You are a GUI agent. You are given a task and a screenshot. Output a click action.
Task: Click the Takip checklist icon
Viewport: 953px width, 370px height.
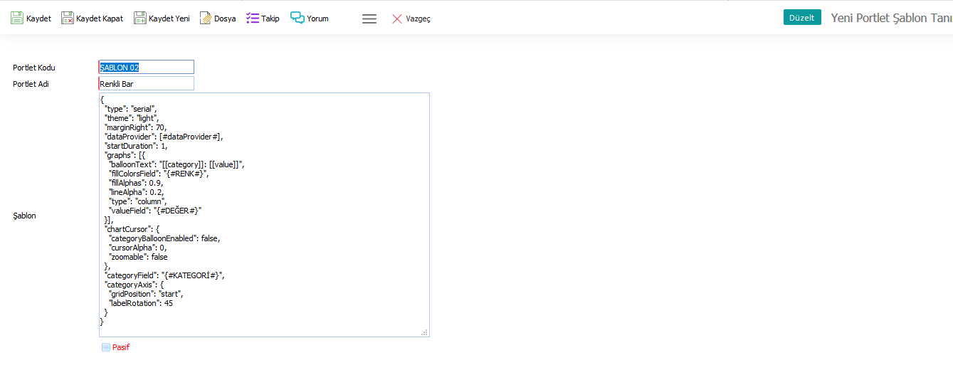click(252, 18)
